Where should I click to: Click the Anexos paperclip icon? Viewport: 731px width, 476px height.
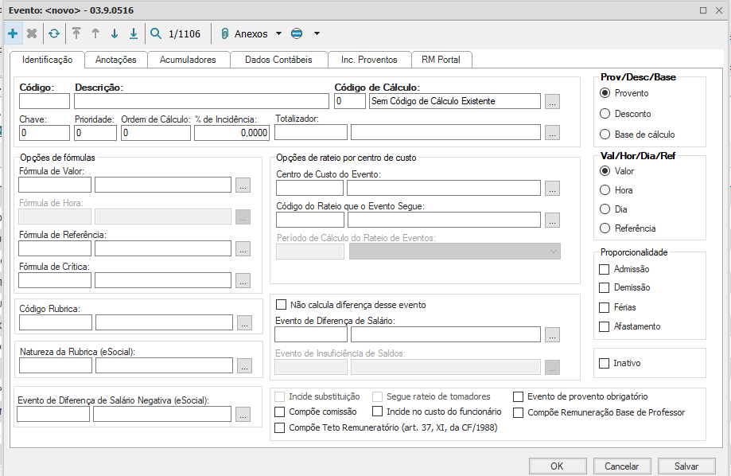224,33
